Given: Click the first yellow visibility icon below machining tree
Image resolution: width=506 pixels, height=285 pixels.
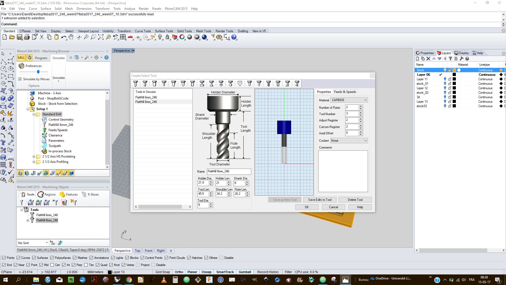Looking at the screenshot, I should coord(20,173).
